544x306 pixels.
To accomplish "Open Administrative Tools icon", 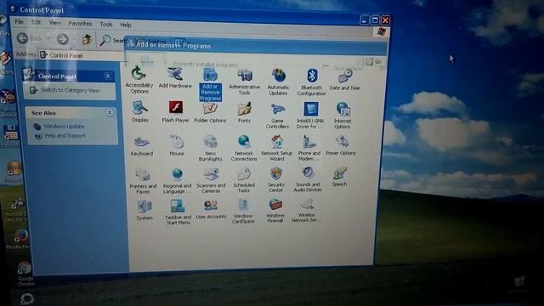I will [x=244, y=82].
